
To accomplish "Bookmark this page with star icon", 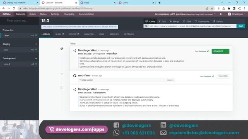I will point(212,8).
